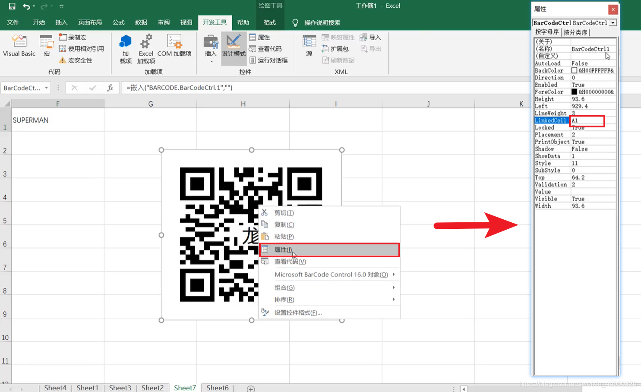Click 录制宏 record macro

click(x=73, y=38)
